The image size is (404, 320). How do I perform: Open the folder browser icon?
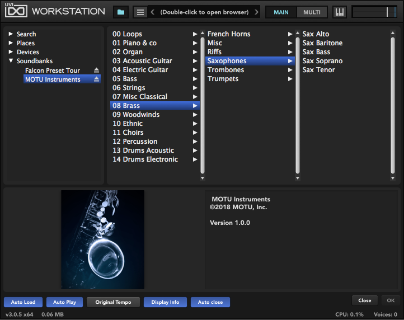121,12
